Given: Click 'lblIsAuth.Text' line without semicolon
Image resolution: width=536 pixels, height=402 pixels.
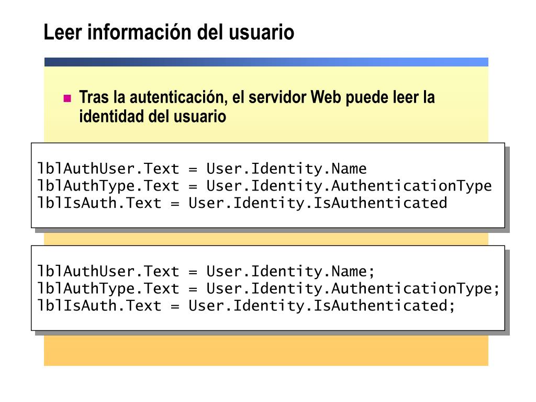Looking at the screenshot, I should click(242, 203).
